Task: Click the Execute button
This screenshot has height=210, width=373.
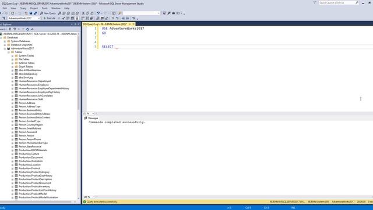Action: coord(50,18)
